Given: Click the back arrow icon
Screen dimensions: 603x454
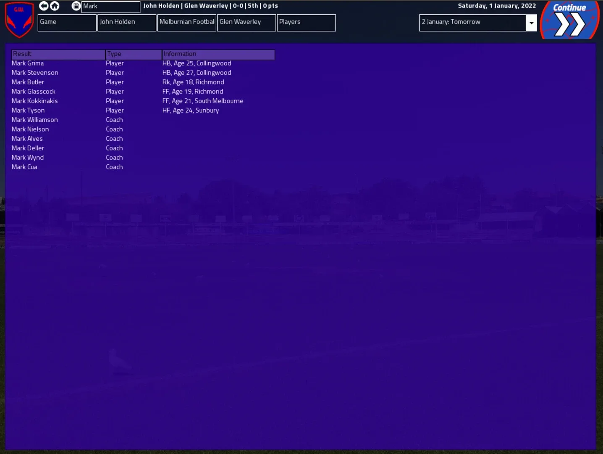Looking at the screenshot, I should coord(44,6).
